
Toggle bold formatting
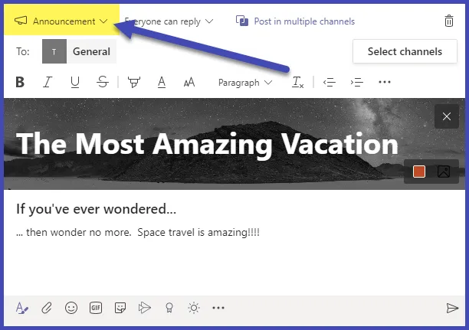point(20,82)
